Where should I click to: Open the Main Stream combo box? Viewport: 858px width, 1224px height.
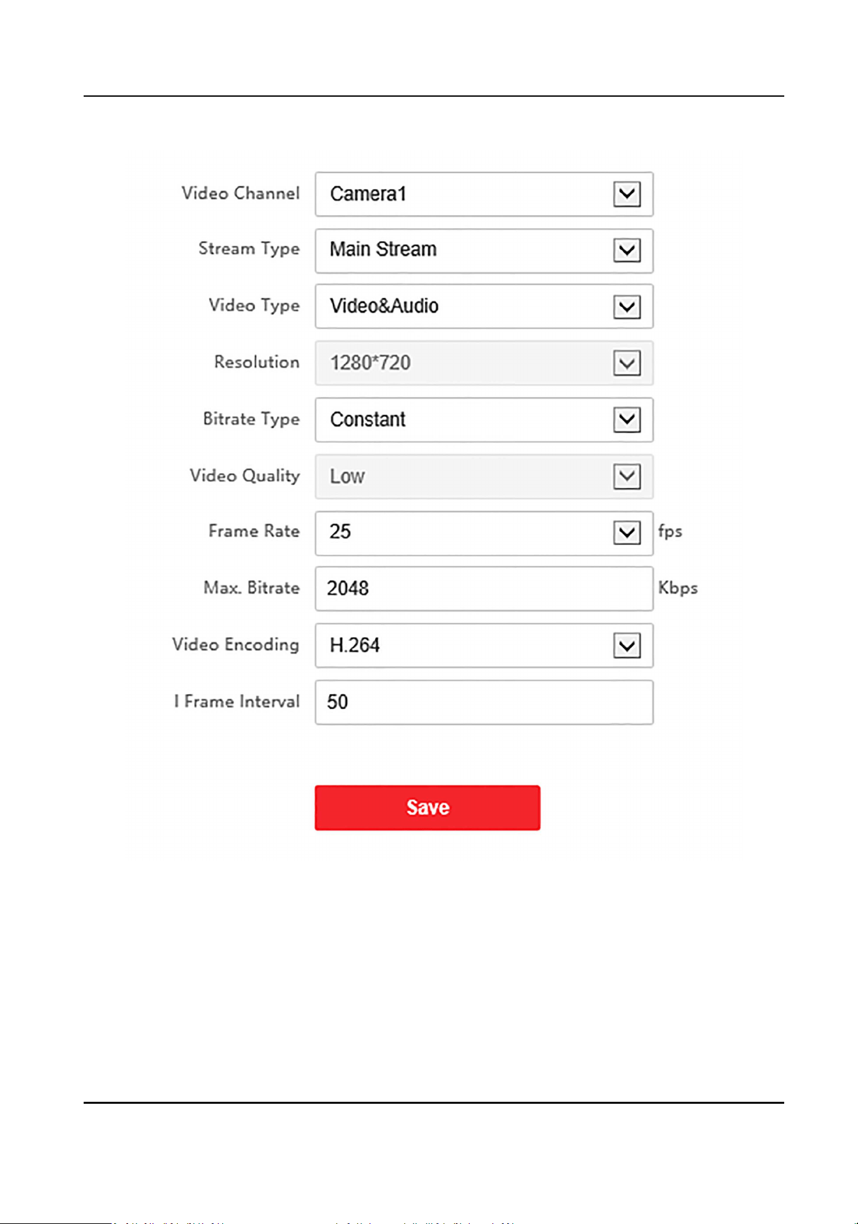pos(484,250)
